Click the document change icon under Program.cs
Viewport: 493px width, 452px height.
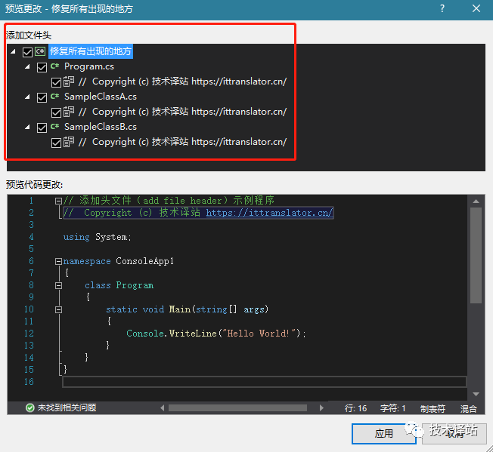pos(69,81)
